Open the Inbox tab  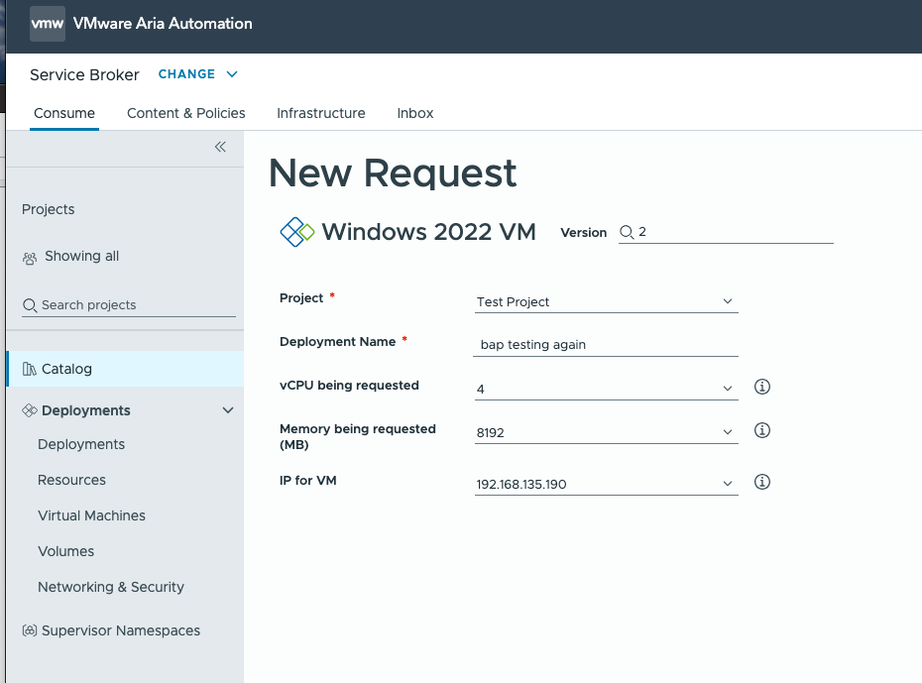point(415,113)
